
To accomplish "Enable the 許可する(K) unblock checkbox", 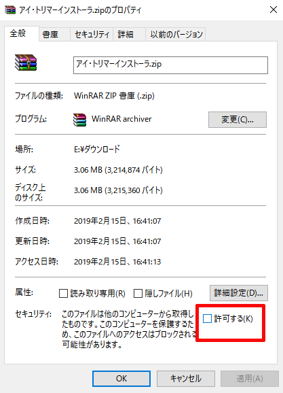I will point(207,319).
